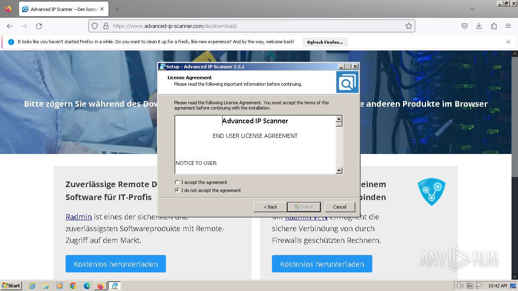The image size is (518, 291).
Task: Switch to Firefox taskbar button
Action: (x=100, y=286)
